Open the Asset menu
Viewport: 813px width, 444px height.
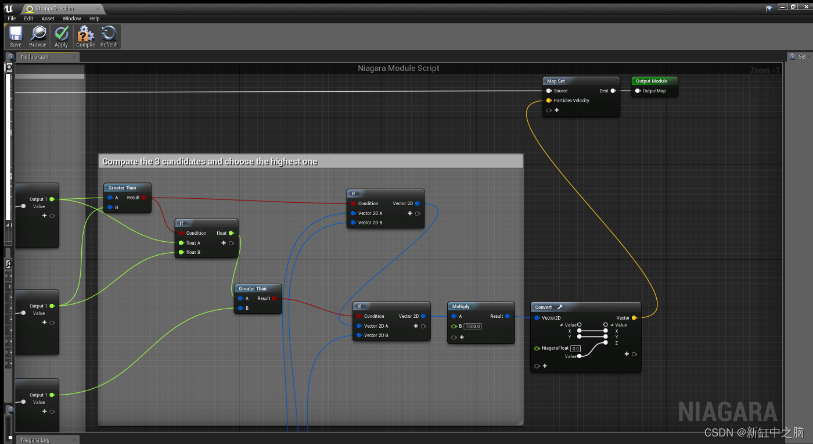click(x=48, y=19)
